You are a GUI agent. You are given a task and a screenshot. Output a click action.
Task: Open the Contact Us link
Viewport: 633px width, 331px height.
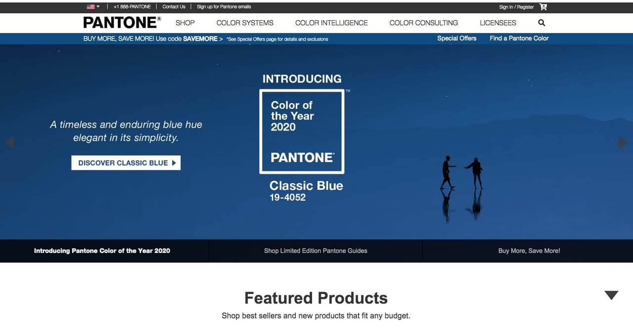click(x=174, y=7)
